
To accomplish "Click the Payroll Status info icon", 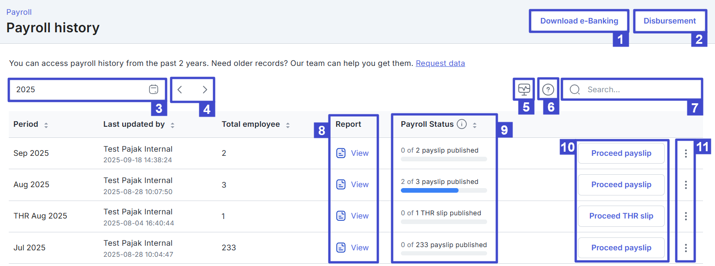I will click(x=462, y=124).
